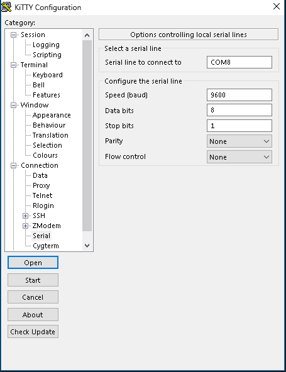The height and width of the screenshot is (372, 286).
Task: Click the Open button
Action: pyautogui.click(x=33, y=263)
